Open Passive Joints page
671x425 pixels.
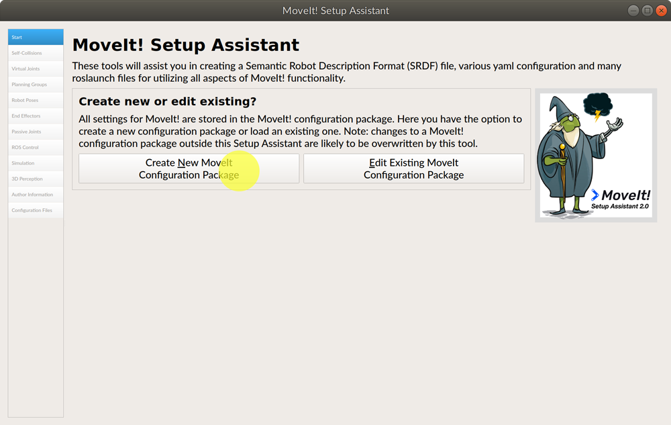point(36,132)
